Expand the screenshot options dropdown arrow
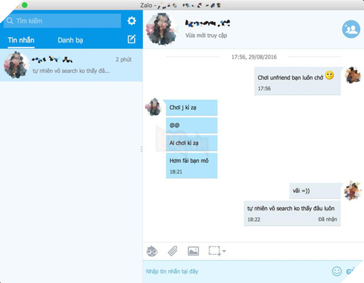The width and height of the screenshot is (364, 283). click(x=224, y=251)
